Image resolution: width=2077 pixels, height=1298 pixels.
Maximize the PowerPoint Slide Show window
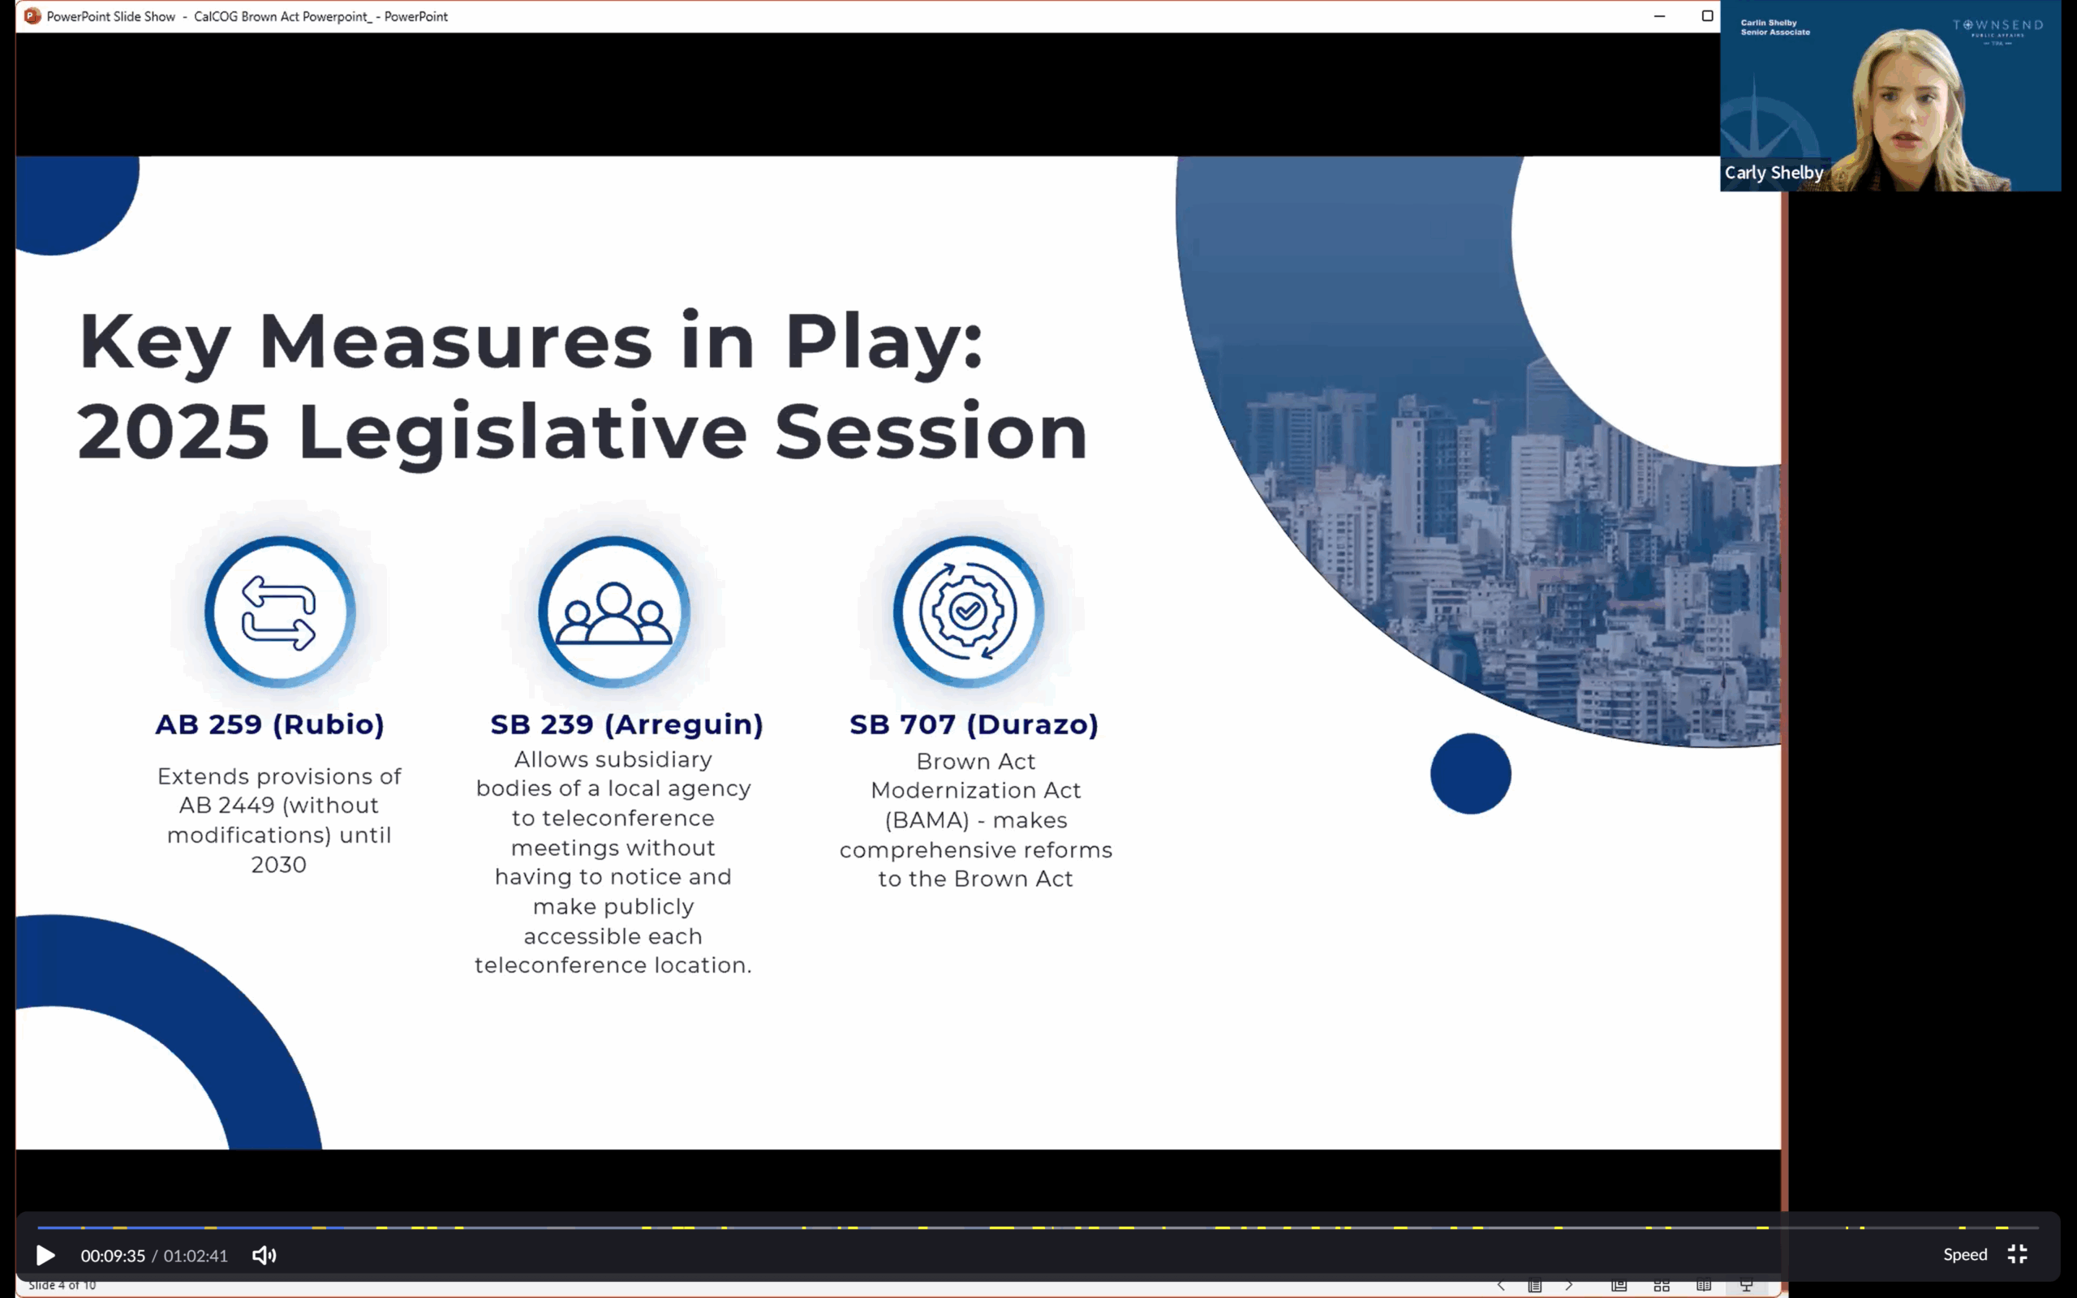coord(1707,16)
